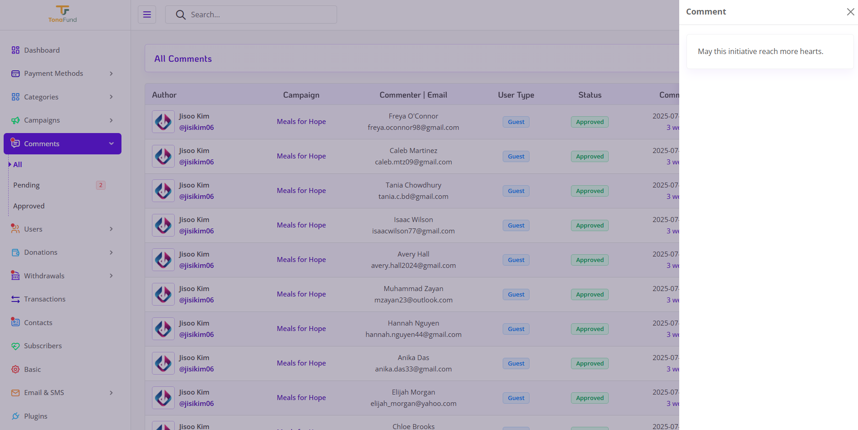The width and height of the screenshot is (858, 430).
Task: Click the Dashboard icon in the sidebar
Action: [x=15, y=50]
